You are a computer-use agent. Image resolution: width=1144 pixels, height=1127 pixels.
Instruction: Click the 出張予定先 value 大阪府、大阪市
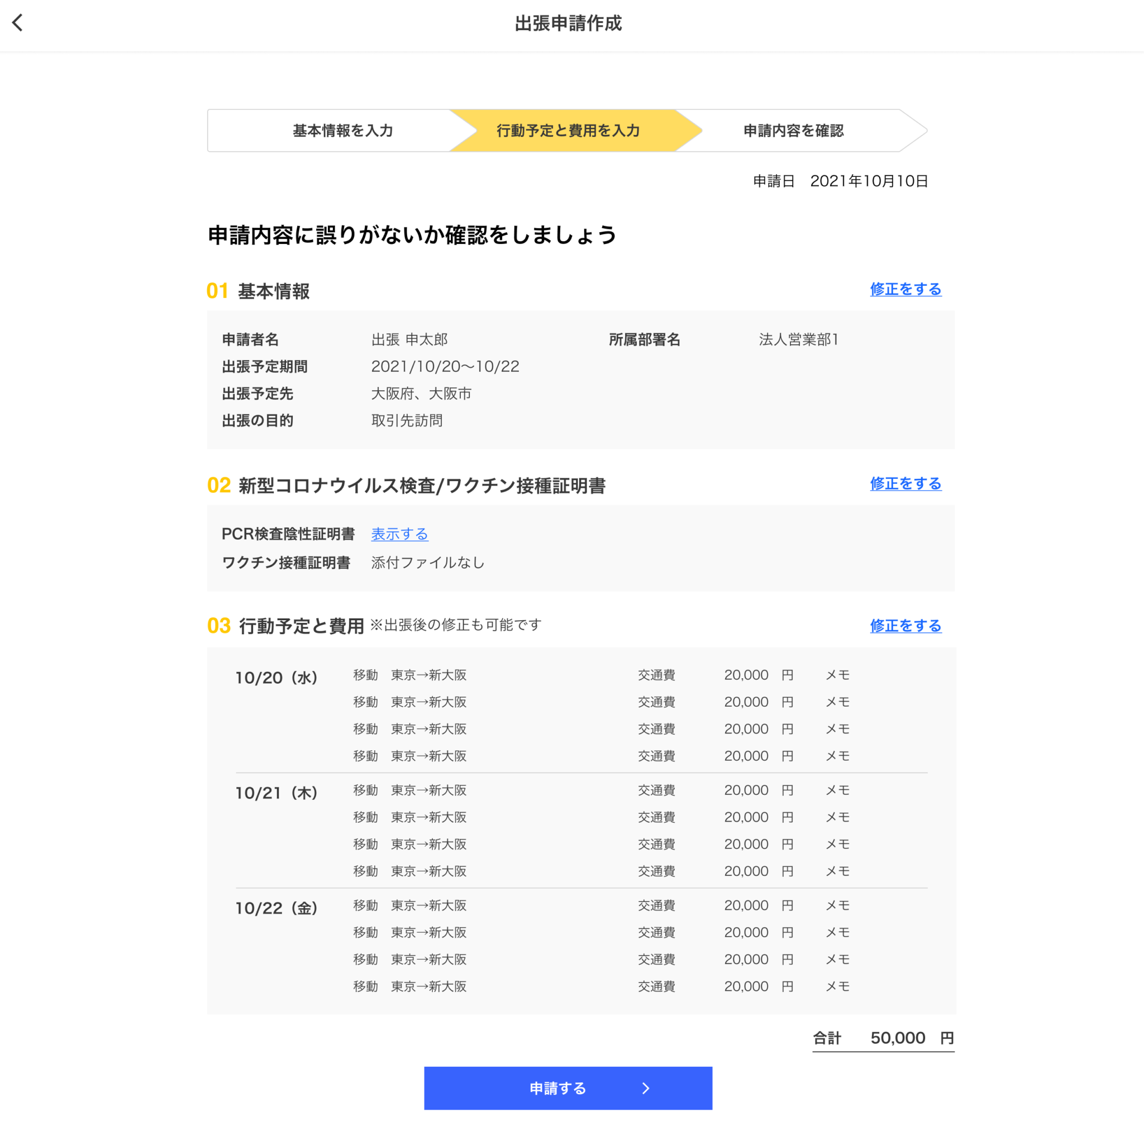(x=422, y=394)
